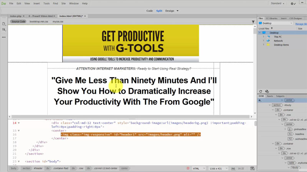Click the design view horizontal scrollbar

point(130,117)
